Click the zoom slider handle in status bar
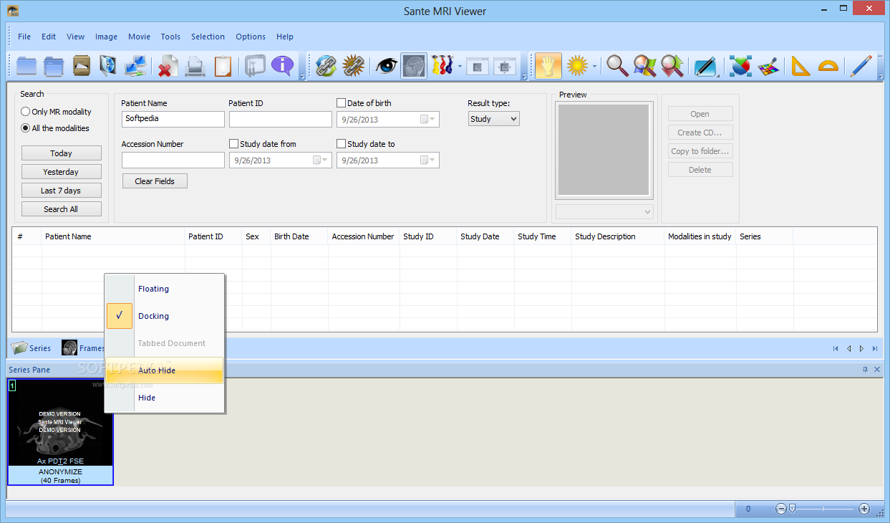Image resolution: width=890 pixels, height=523 pixels. 792,509
